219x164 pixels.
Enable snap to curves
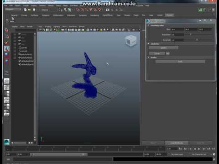coord(82,10)
